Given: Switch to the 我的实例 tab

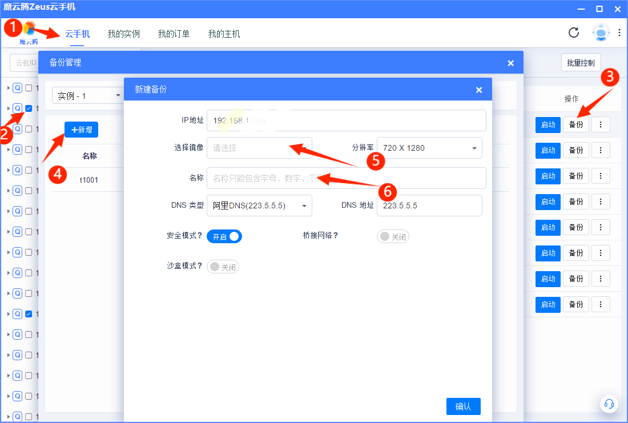Looking at the screenshot, I should [123, 34].
